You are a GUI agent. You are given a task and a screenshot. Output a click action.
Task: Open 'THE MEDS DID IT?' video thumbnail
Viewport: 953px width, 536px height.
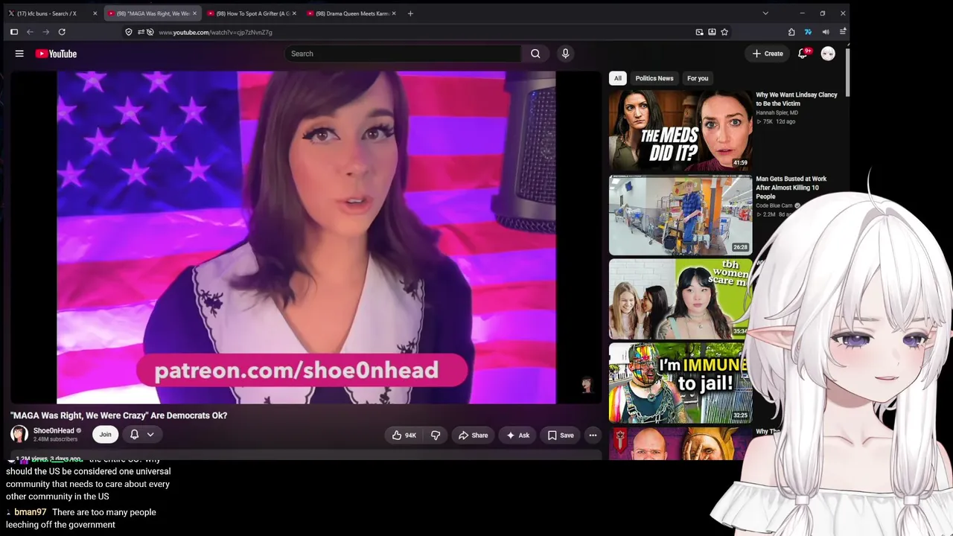681,131
